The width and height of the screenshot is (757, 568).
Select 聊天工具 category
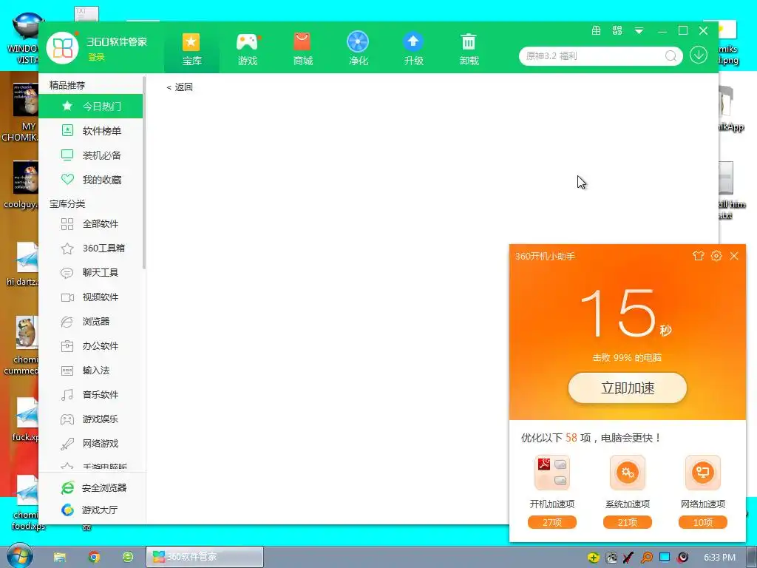pyautogui.click(x=91, y=272)
